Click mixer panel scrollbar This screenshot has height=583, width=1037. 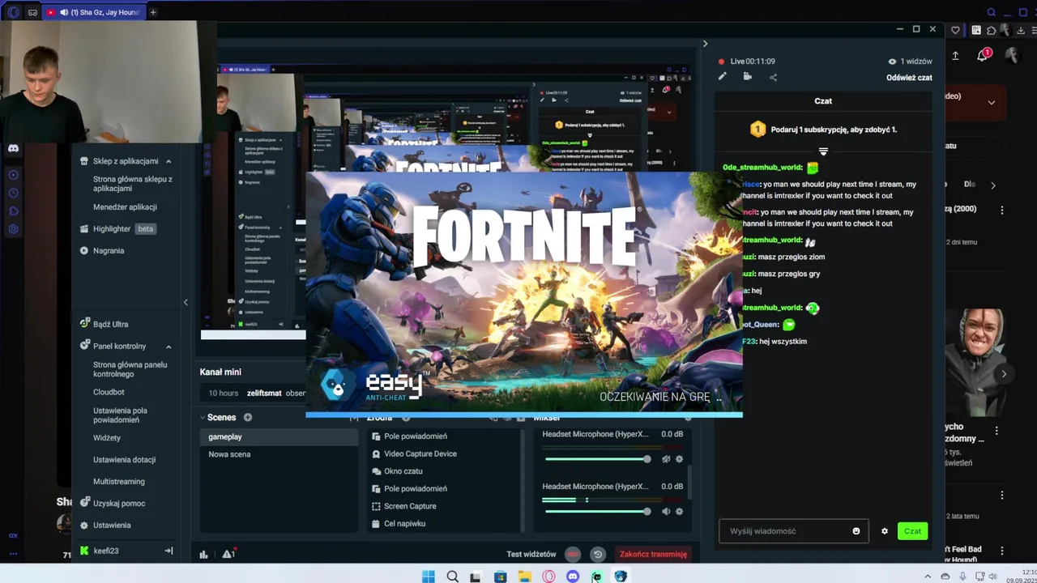689,482
